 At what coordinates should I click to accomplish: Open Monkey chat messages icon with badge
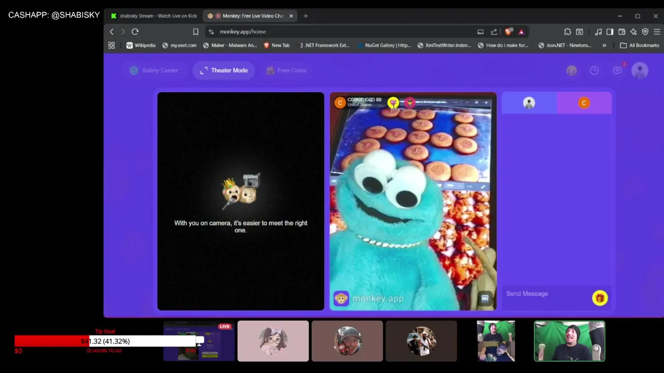pos(617,70)
